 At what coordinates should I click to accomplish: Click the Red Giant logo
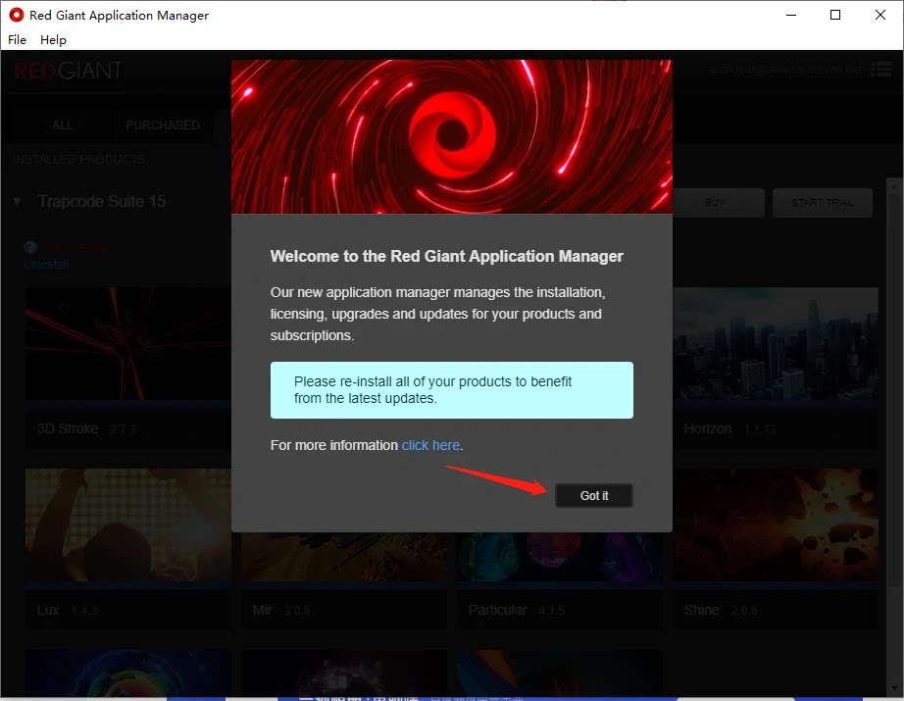(x=68, y=71)
